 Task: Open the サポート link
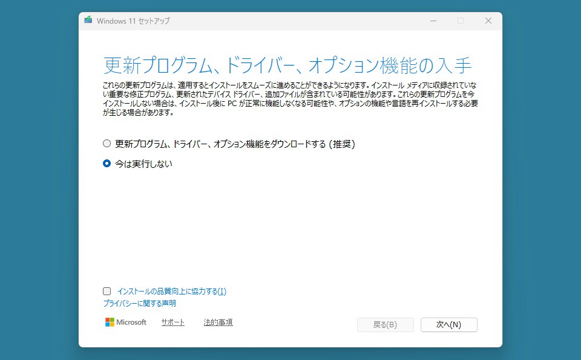pyautogui.click(x=172, y=322)
